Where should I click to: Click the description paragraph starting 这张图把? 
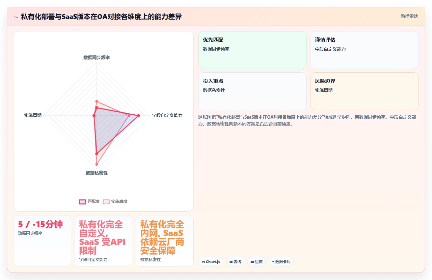pos(308,120)
